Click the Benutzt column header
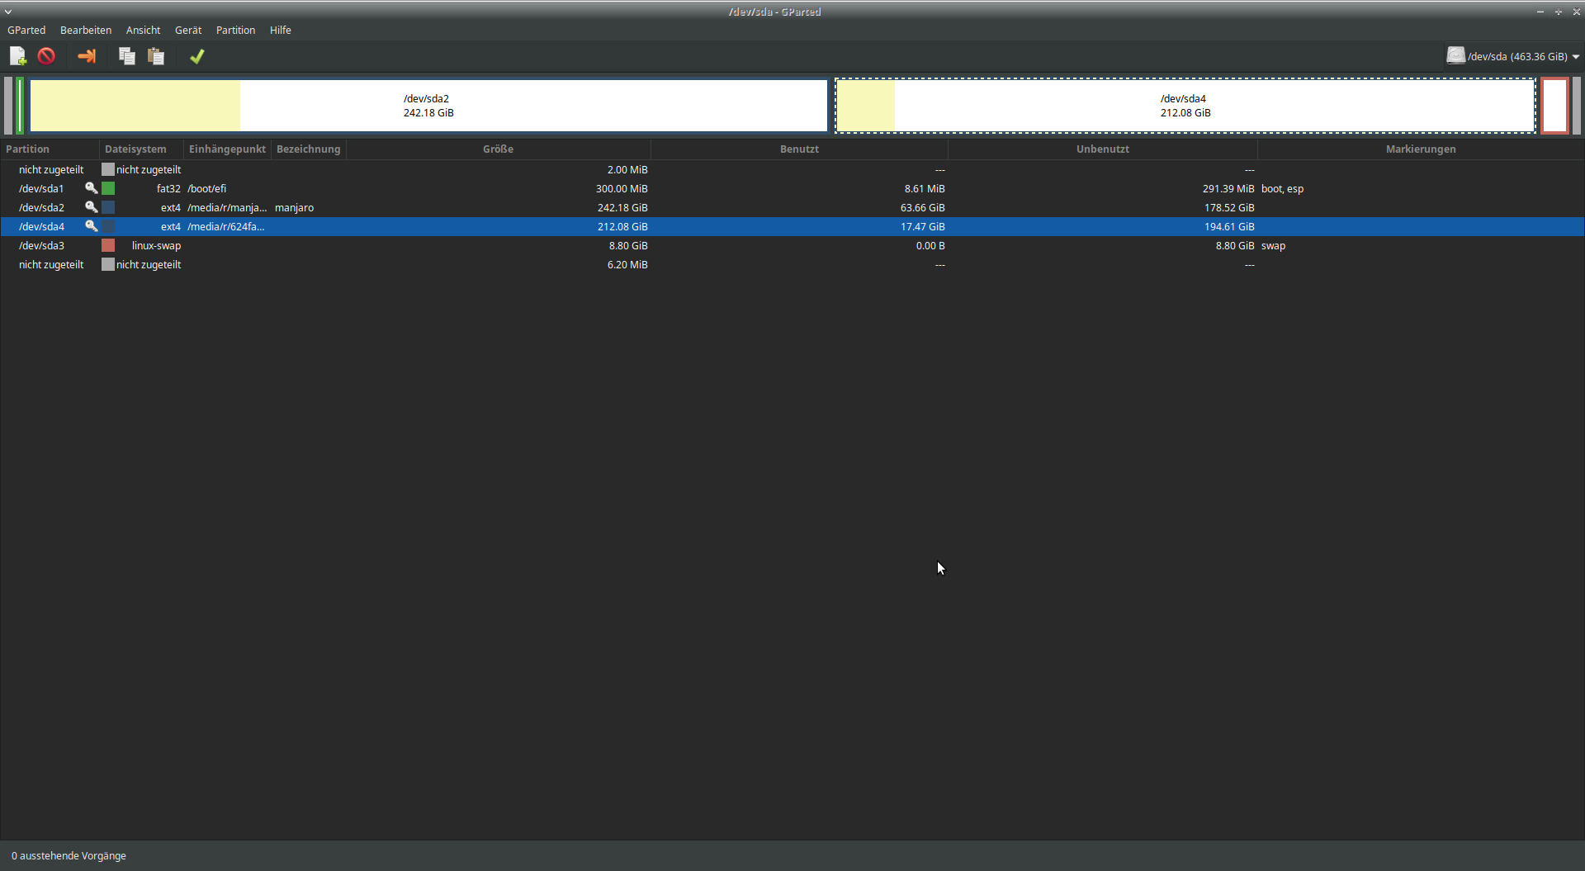This screenshot has height=871, width=1585. 799,149
